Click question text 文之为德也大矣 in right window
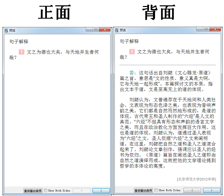 coord(154,52)
